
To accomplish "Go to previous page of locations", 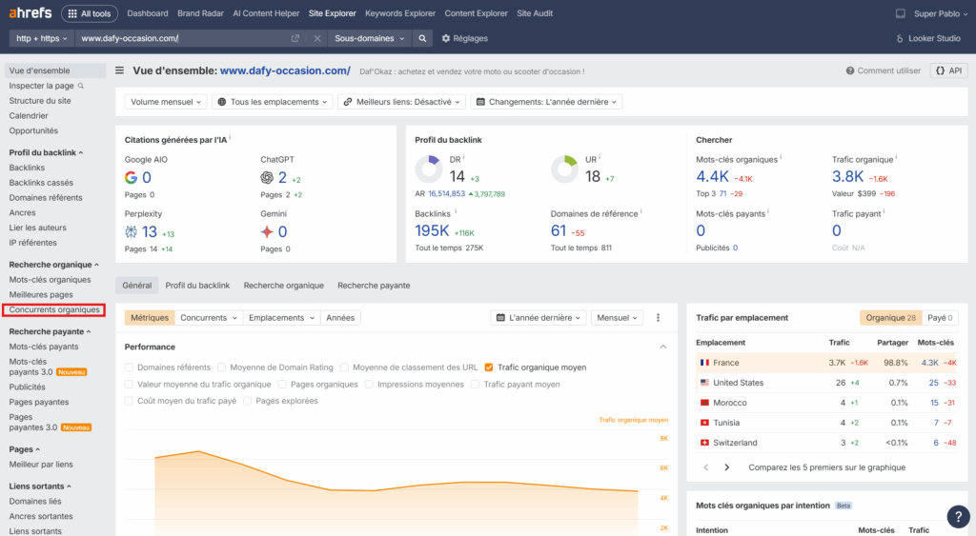I will [706, 467].
